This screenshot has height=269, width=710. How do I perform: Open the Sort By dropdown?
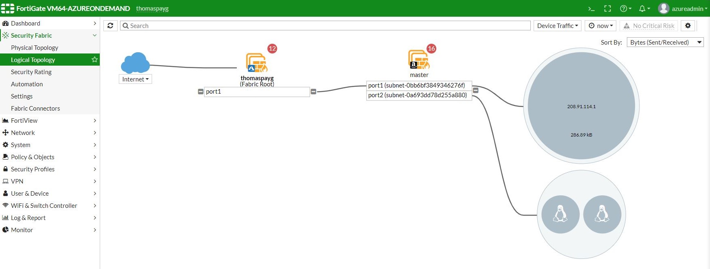(665, 42)
